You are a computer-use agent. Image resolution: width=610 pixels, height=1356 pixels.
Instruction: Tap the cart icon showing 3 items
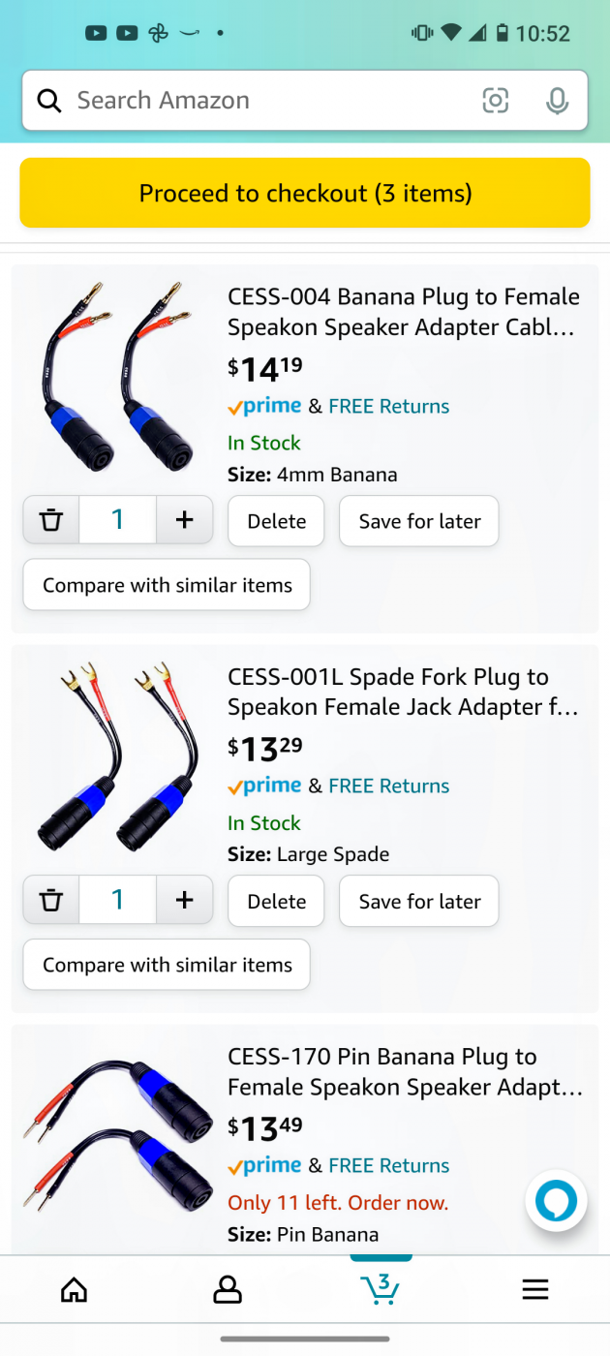point(381,1288)
